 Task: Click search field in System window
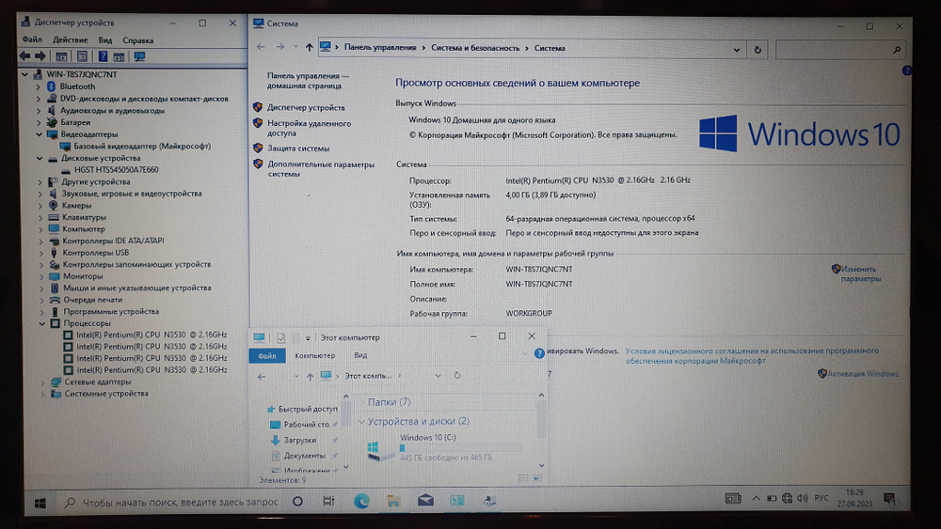point(840,51)
